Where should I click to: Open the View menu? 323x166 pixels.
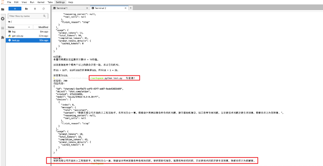pyautogui.click(x=24, y=2)
